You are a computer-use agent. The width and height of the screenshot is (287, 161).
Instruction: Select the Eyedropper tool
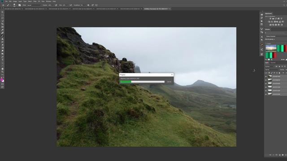coord(2,30)
